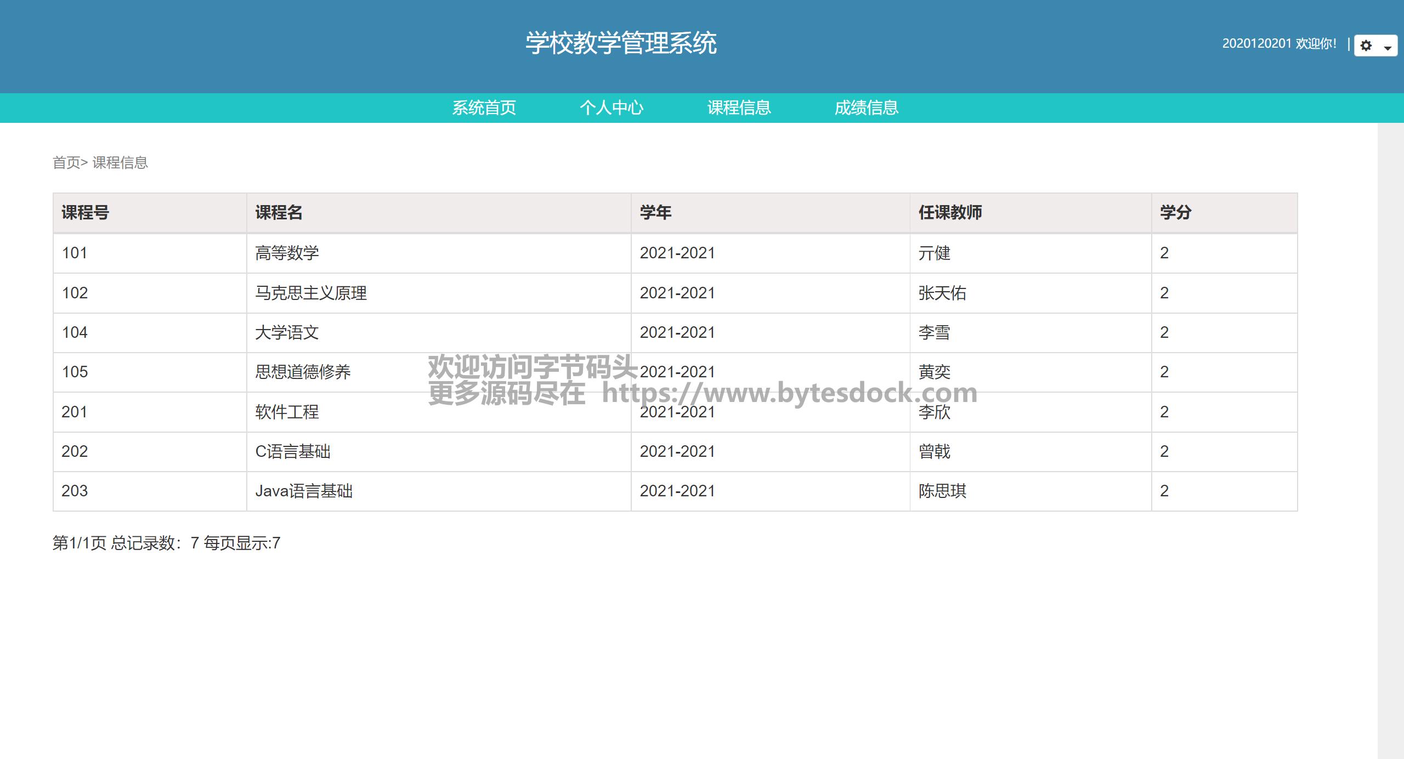Go to 个人中心 in navigation
1404x759 pixels.
pyautogui.click(x=612, y=107)
